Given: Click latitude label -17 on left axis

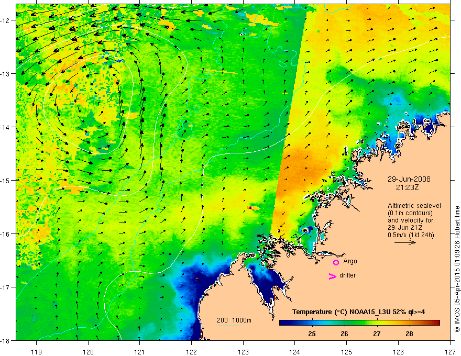Looking at the screenshot, I should tap(5, 287).
